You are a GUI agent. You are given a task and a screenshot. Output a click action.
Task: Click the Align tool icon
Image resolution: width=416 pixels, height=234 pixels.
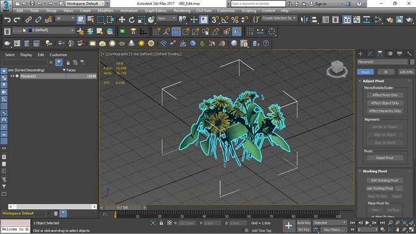314,19
